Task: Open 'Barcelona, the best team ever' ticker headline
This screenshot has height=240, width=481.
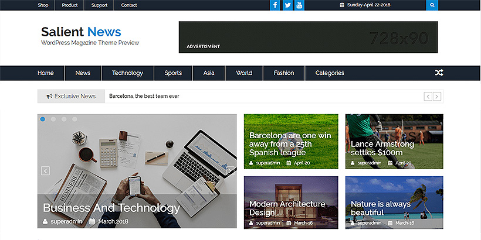Action: [144, 96]
